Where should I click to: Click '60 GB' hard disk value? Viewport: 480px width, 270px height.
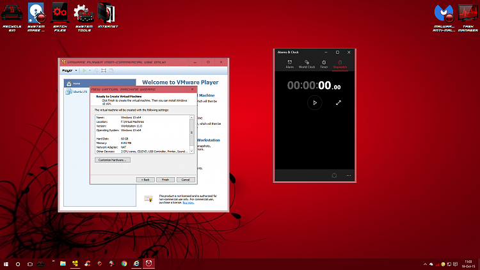tap(124, 139)
